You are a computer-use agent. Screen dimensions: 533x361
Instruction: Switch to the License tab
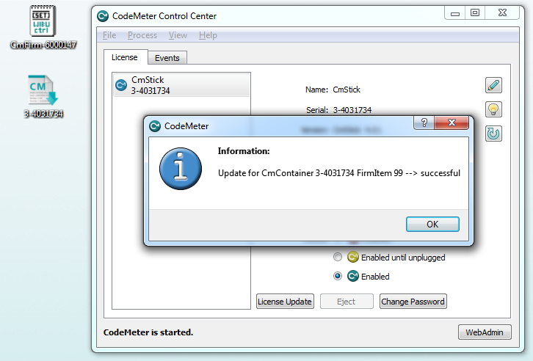[x=125, y=57]
